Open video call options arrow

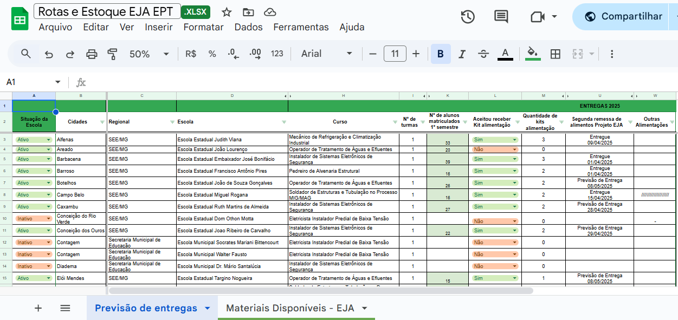(x=554, y=17)
